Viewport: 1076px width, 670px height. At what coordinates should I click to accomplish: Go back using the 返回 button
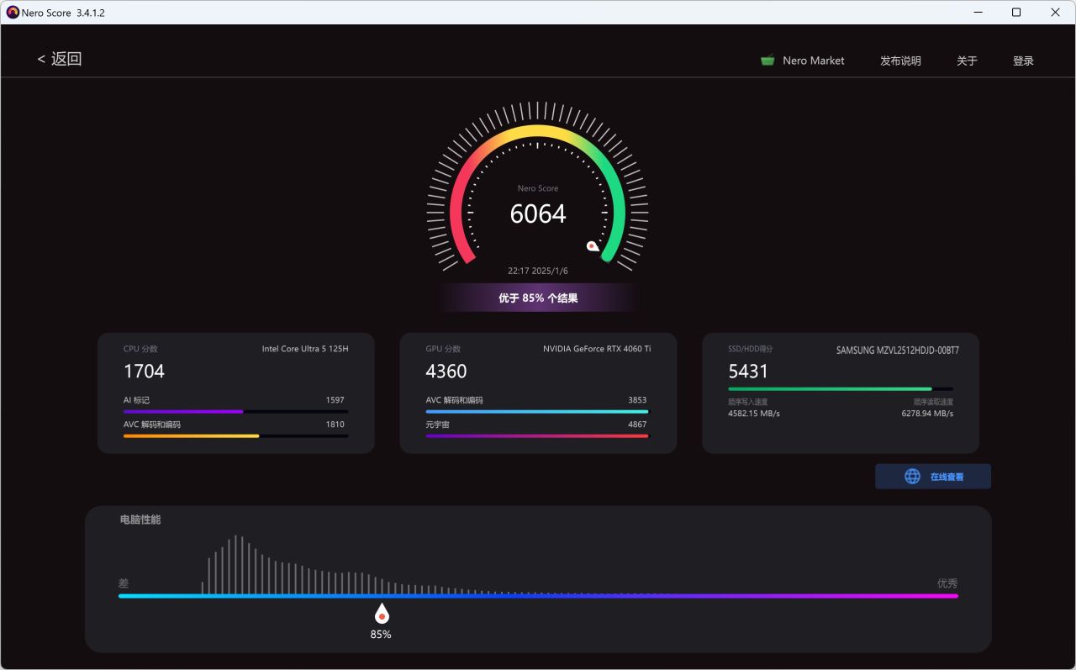pyautogui.click(x=59, y=59)
